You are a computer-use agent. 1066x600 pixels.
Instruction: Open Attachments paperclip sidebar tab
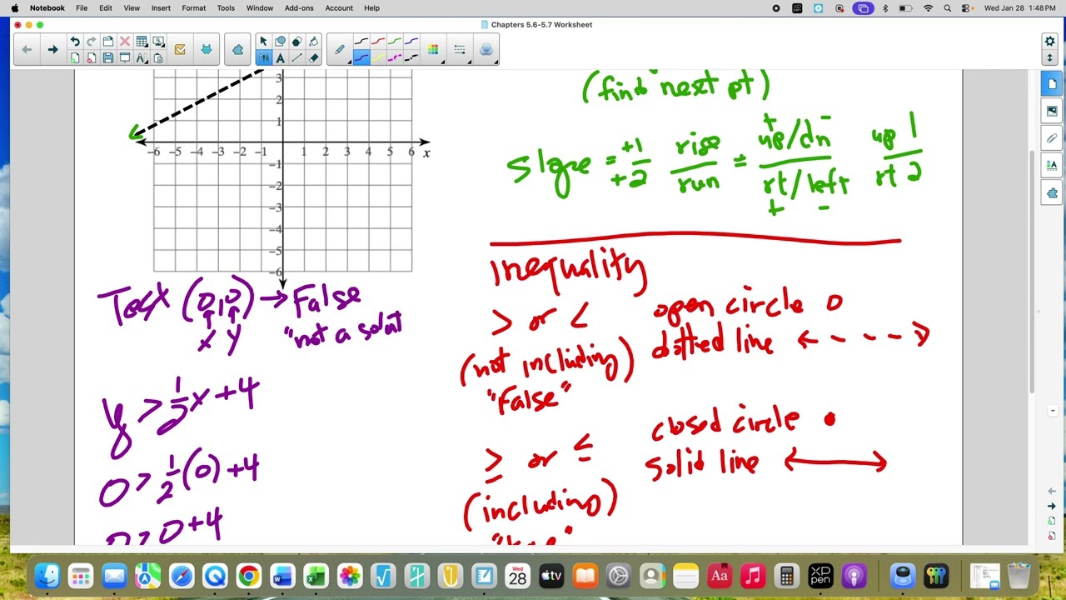click(x=1051, y=138)
